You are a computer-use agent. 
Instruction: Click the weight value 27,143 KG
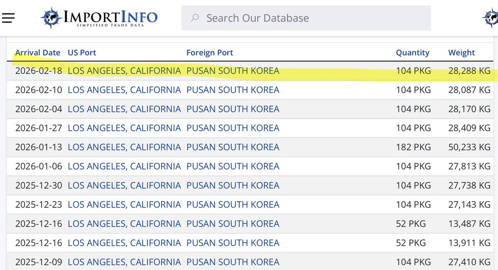[x=469, y=204]
